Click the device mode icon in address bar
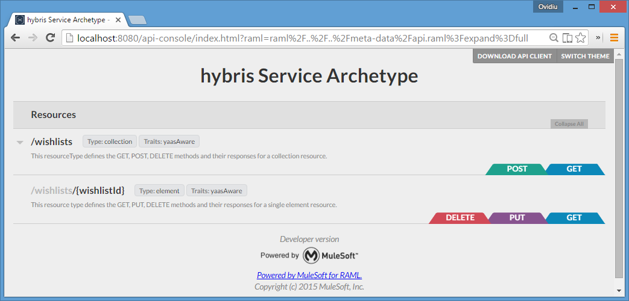 tap(567, 38)
